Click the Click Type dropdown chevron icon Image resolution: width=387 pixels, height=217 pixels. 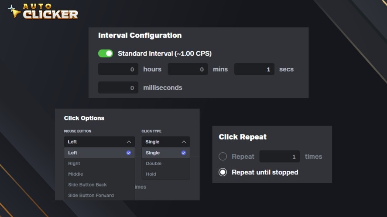pyautogui.click(x=184, y=142)
